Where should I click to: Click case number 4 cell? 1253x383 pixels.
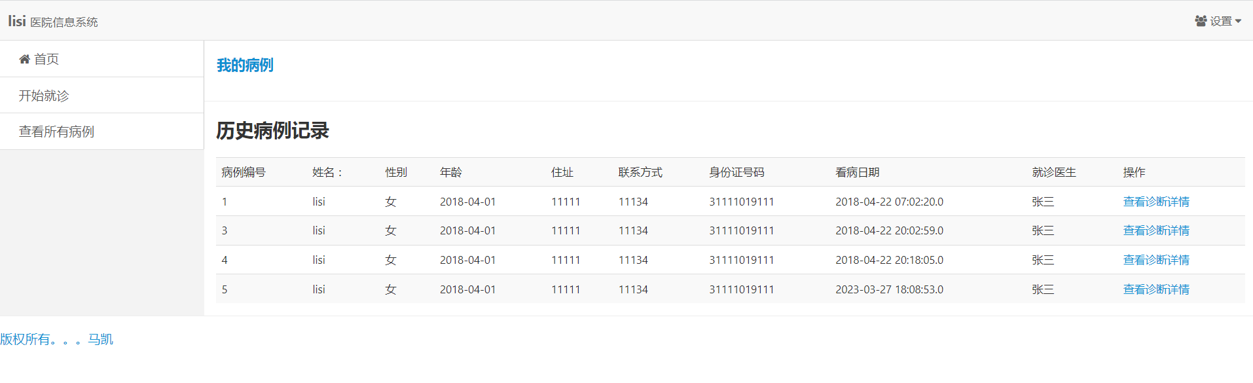click(225, 260)
